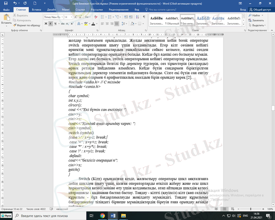Increase font size with grow font icon
Viewport: 275px width, 220px height.
(x=76, y=17)
